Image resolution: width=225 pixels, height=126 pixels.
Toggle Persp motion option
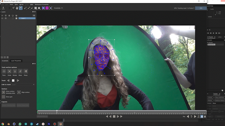[26, 71]
